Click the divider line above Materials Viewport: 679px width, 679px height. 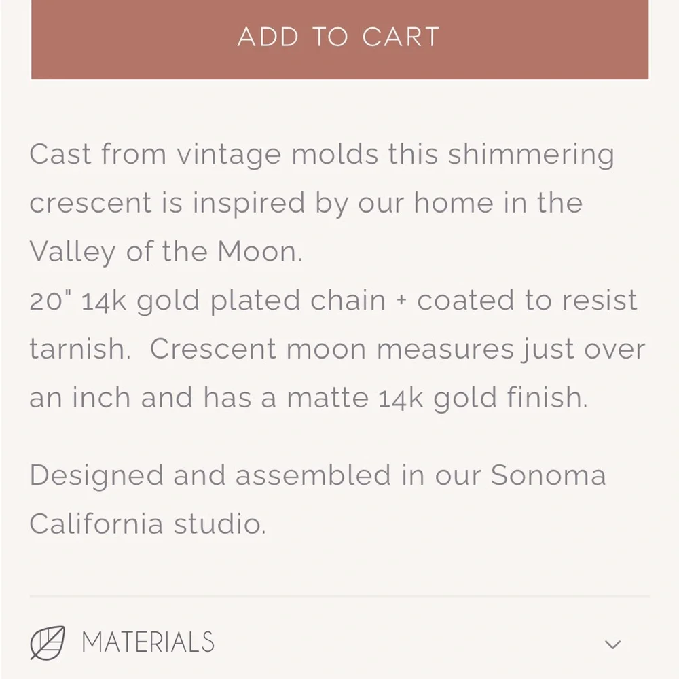click(x=339, y=596)
